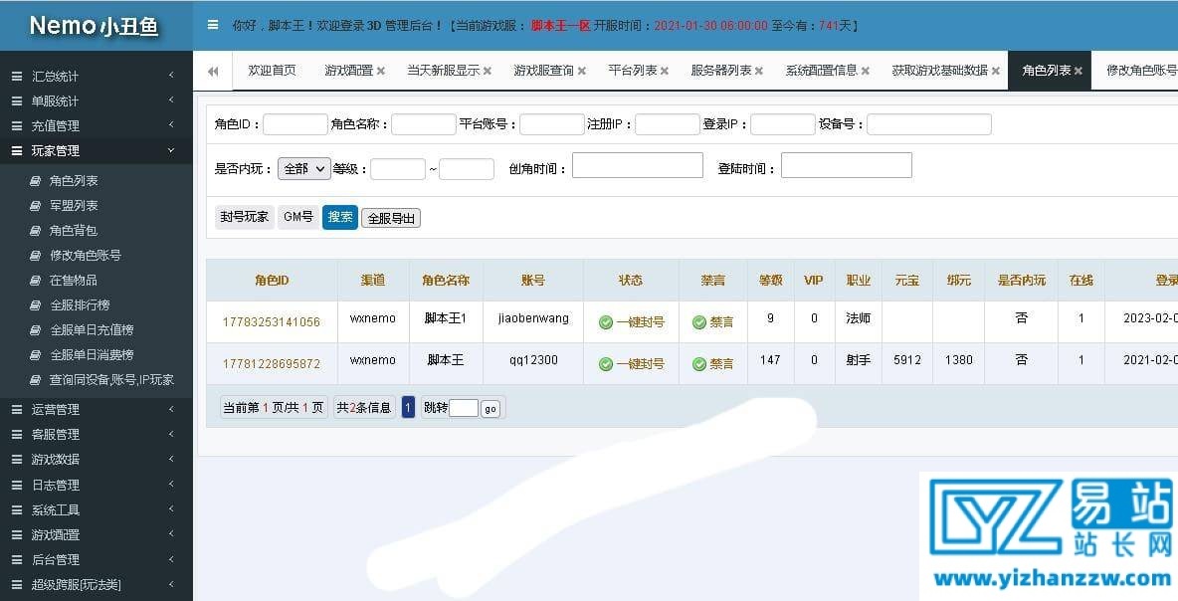This screenshot has width=1178, height=601.
Task: Switch to the 平台列表 tab
Action: pos(633,70)
